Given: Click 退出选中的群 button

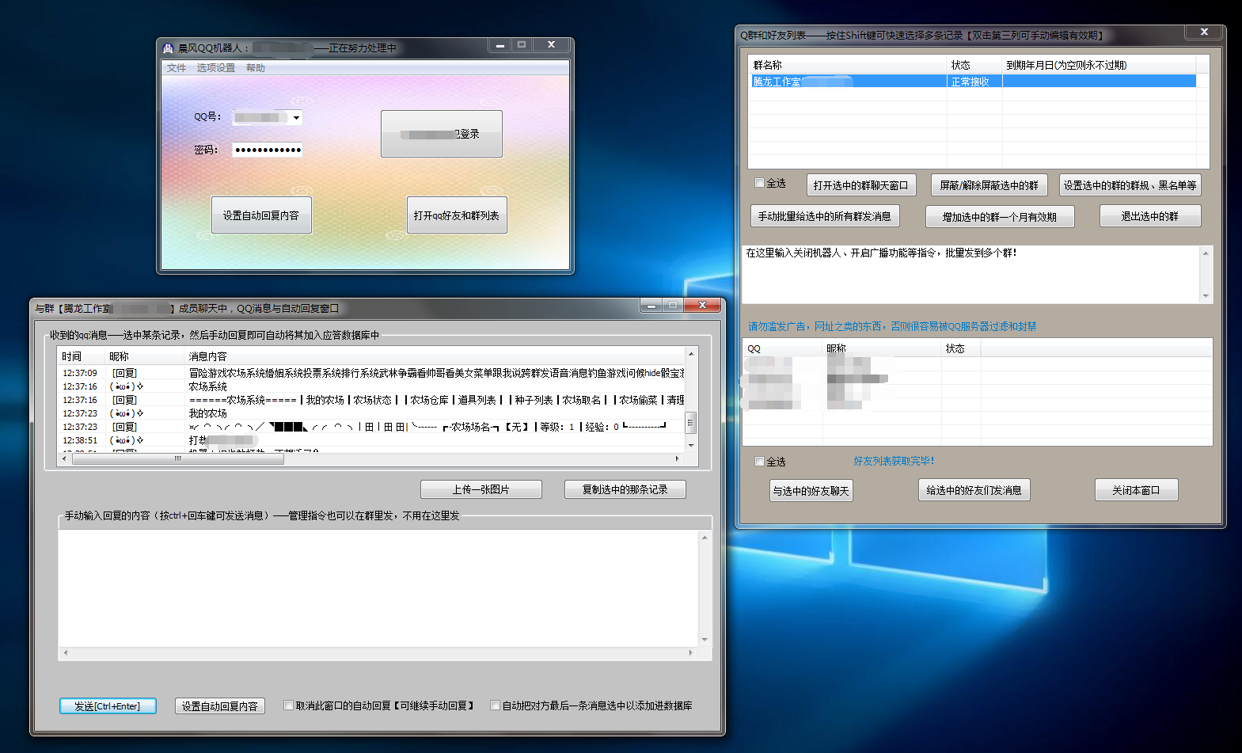Looking at the screenshot, I should [1150, 216].
